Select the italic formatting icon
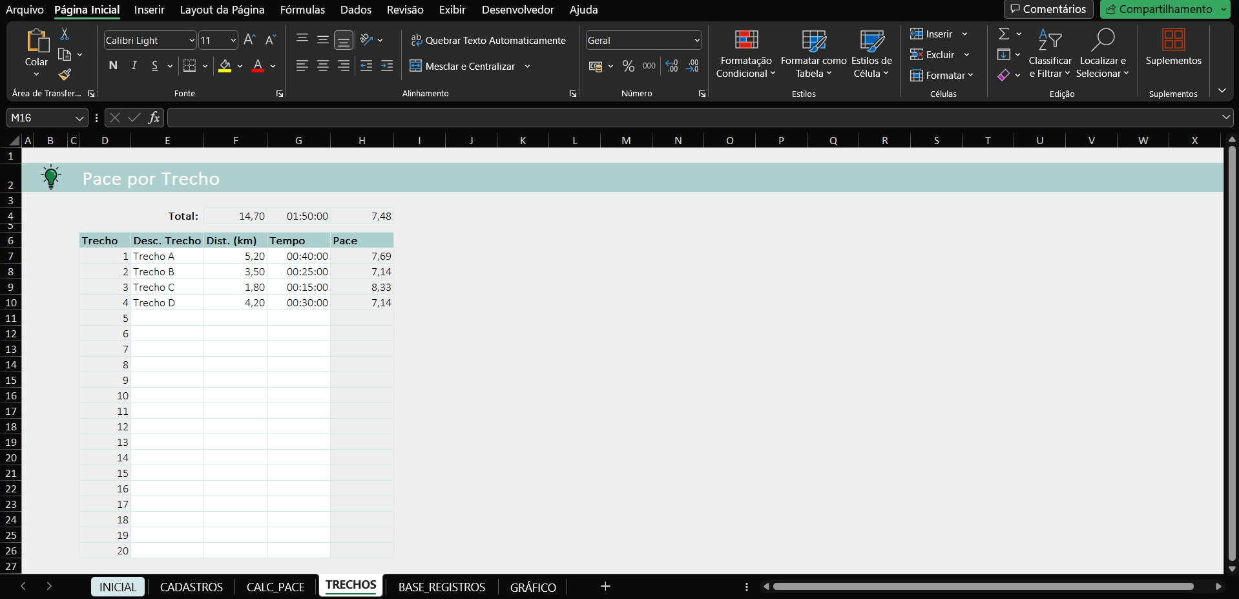 click(134, 65)
